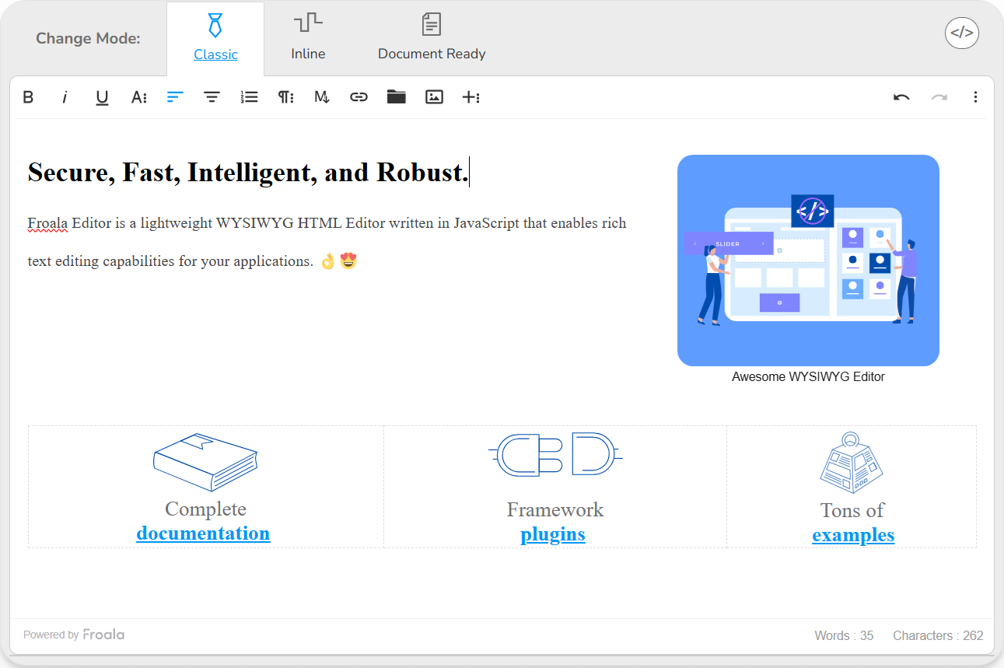1004x668 pixels.
Task: Open the file manager tool
Action: [x=396, y=96]
